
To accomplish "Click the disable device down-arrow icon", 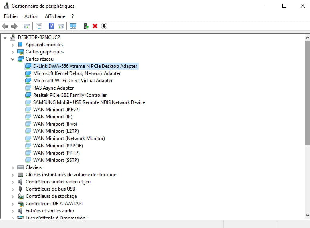I will pos(104,26).
